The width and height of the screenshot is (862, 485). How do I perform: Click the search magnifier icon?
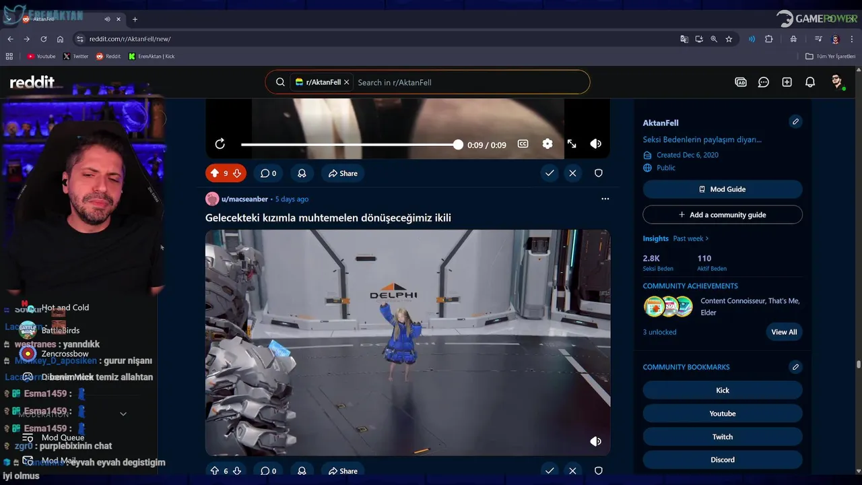[280, 82]
